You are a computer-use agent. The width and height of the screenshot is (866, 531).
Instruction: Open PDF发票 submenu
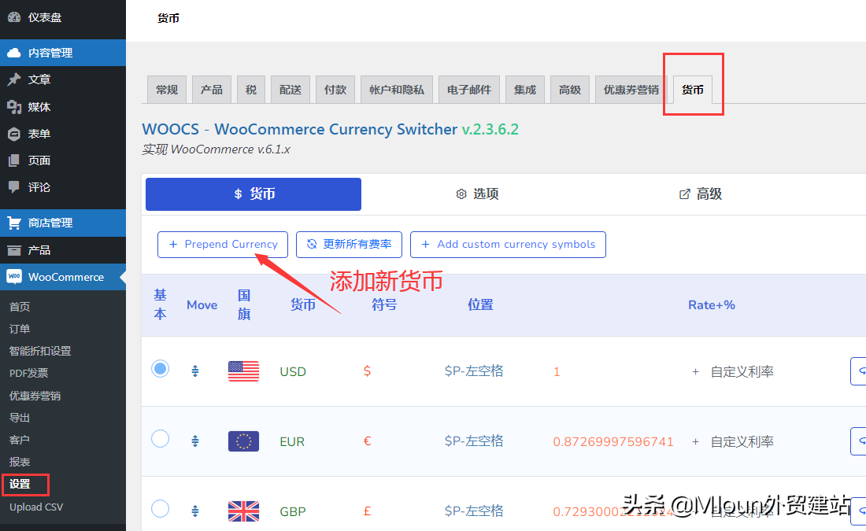pyautogui.click(x=28, y=373)
